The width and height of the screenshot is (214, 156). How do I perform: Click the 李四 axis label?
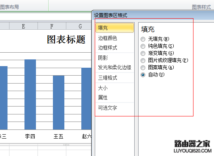coord(30,136)
